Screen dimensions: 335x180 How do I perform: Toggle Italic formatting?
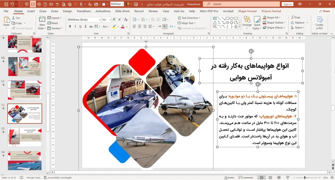75,27
